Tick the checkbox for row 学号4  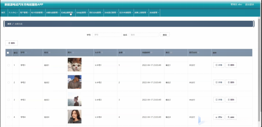[9, 117]
